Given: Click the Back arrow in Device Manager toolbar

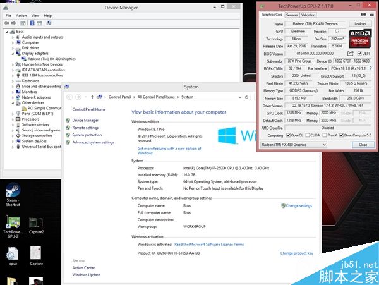Looking at the screenshot, I should [x=7, y=23].
